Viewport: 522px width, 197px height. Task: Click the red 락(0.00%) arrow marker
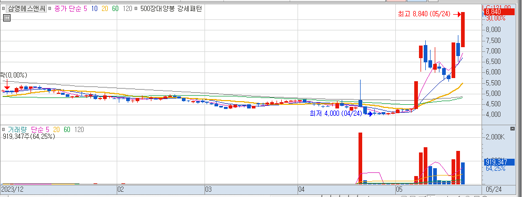(x=7, y=84)
